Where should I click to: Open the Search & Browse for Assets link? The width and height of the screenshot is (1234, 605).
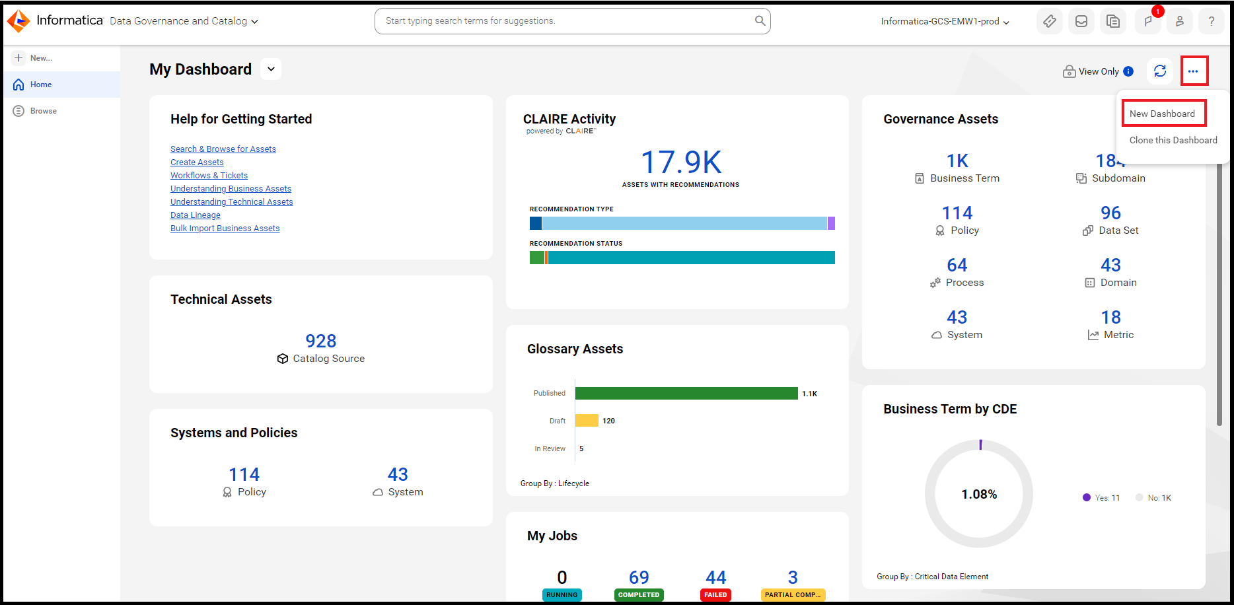click(223, 149)
